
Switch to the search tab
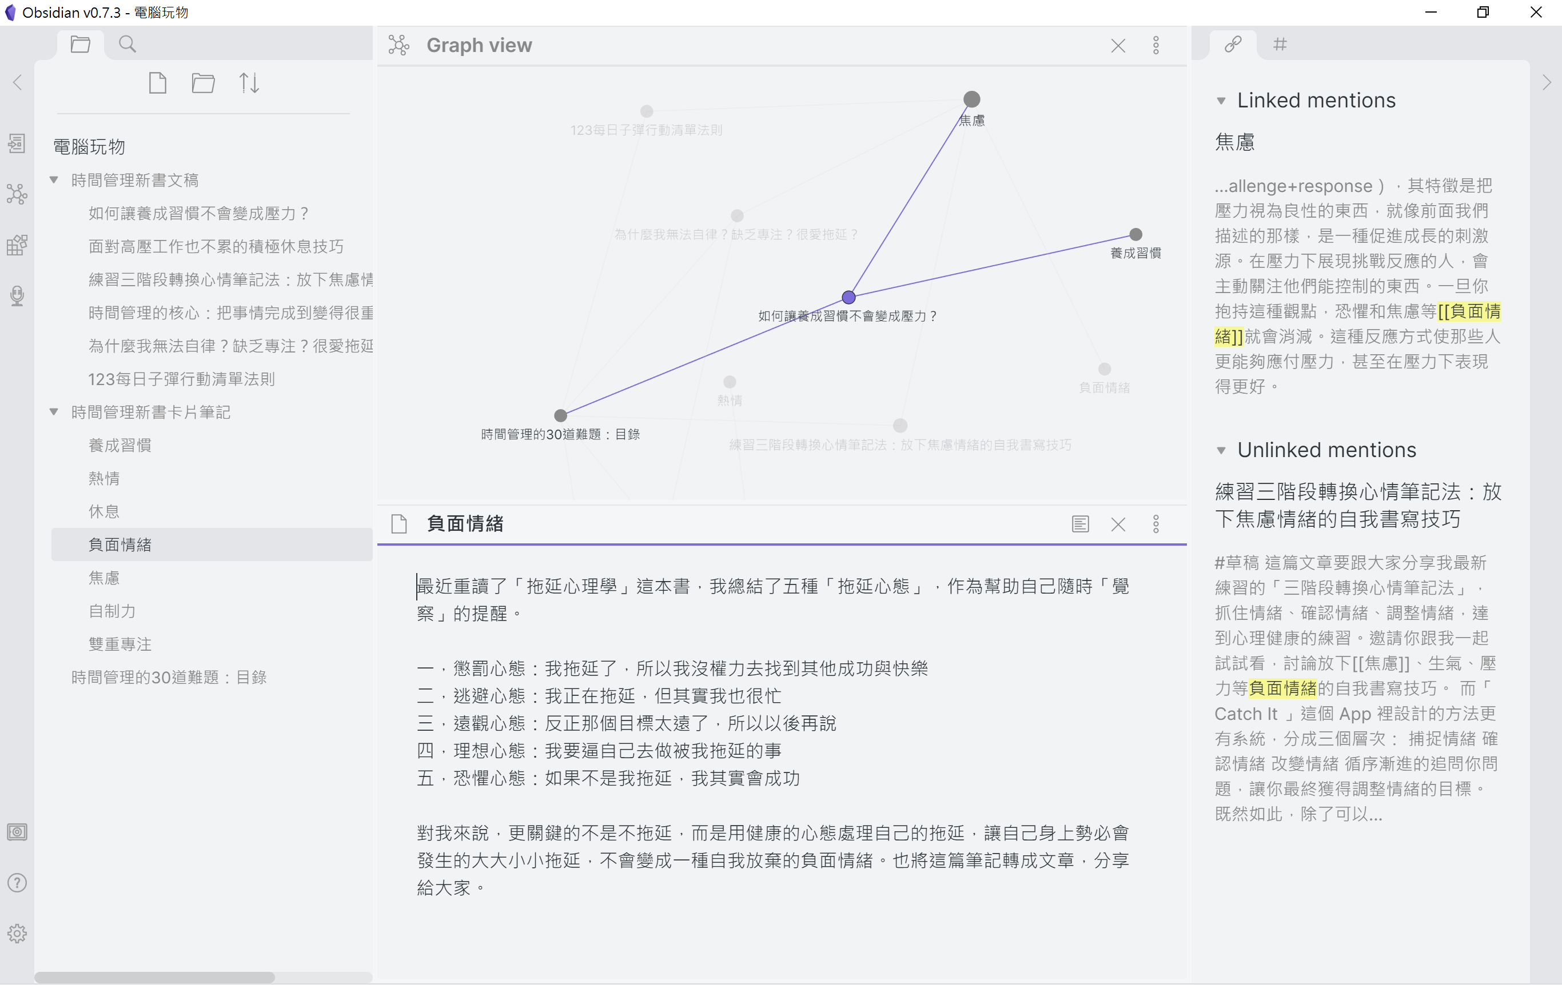(x=127, y=43)
